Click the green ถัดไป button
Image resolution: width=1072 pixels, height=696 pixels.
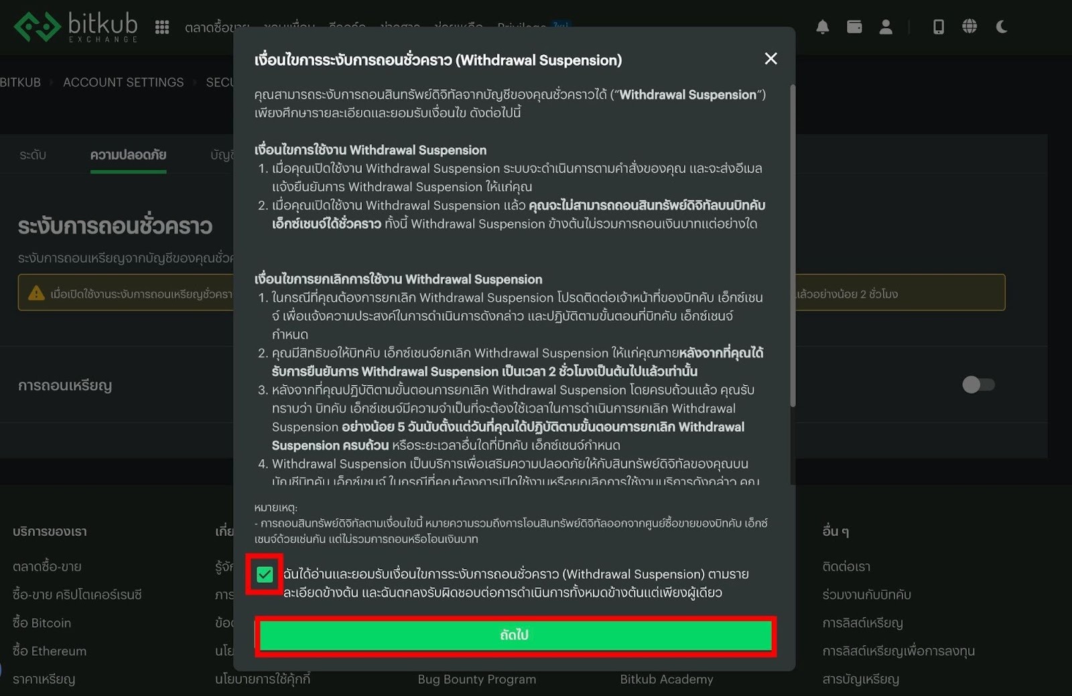pos(515,635)
